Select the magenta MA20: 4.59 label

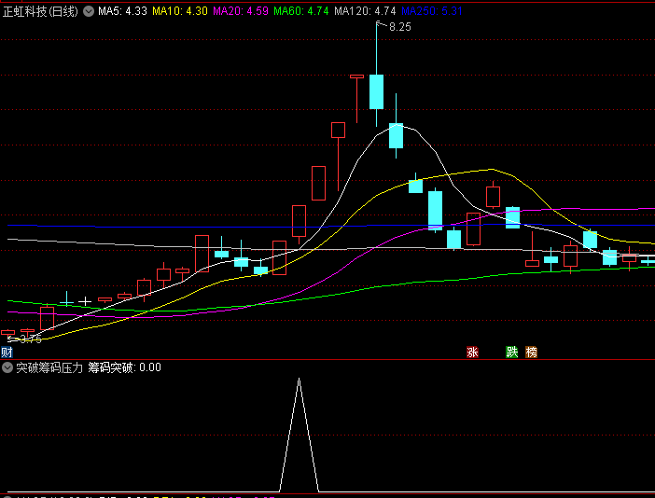(x=241, y=11)
